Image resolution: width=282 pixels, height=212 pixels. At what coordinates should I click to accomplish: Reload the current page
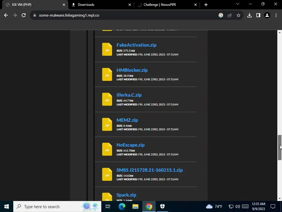coord(24,15)
